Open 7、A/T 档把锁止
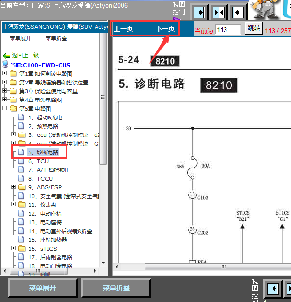The width and height of the screenshot is (291, 302). pos(49,170)
